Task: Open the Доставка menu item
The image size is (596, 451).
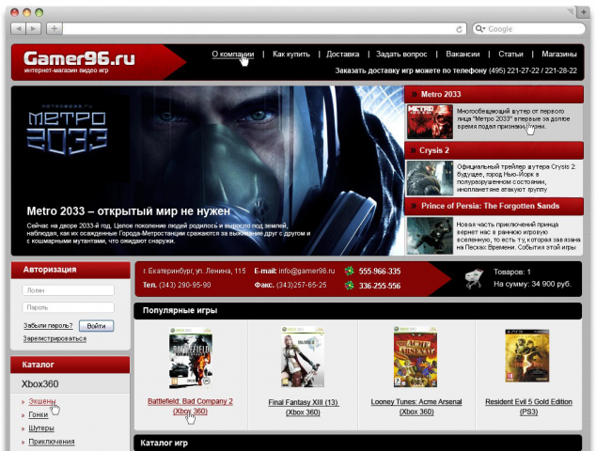Action: (342, 54)
